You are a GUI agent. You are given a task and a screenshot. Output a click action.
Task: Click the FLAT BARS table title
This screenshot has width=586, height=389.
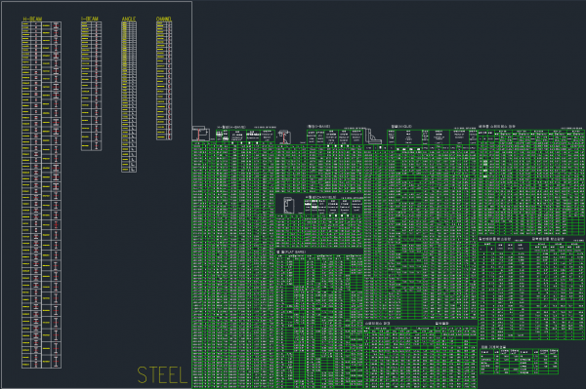[x=291, y=253]
